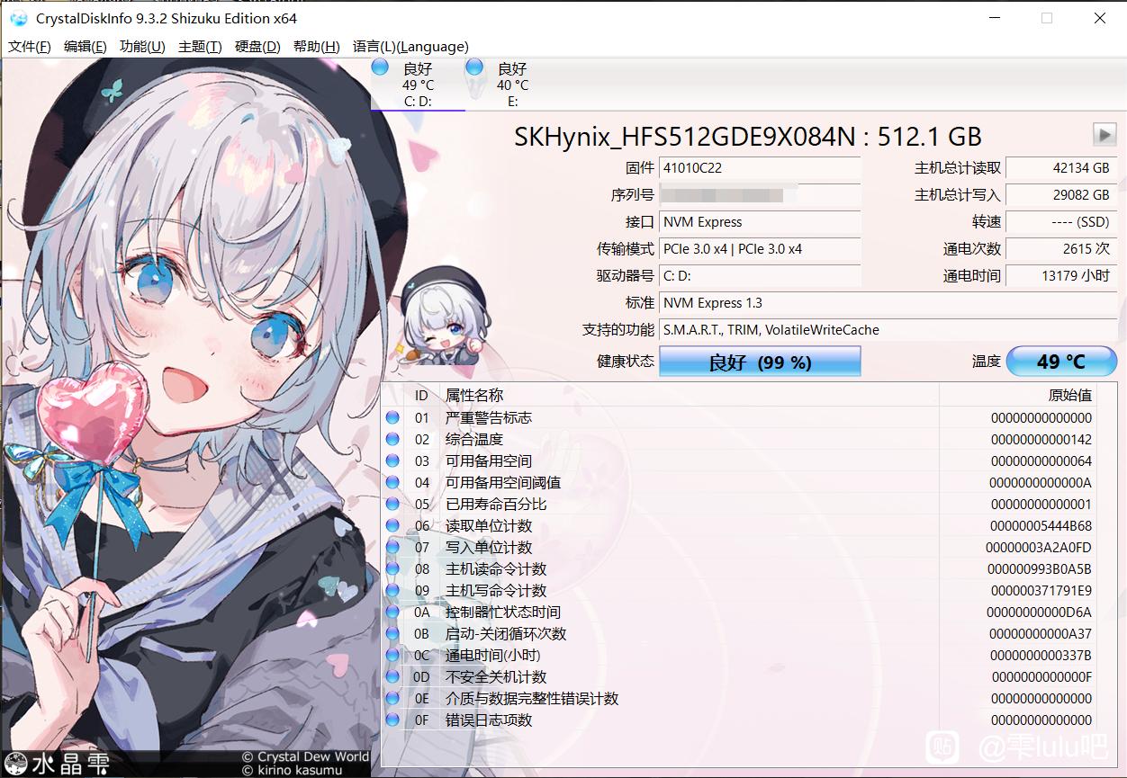Click the 属性名称 column header

pyautogui.click(x=690, y=395)
